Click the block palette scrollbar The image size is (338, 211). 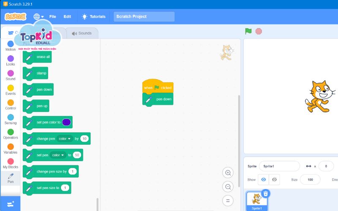coord(98,205)
